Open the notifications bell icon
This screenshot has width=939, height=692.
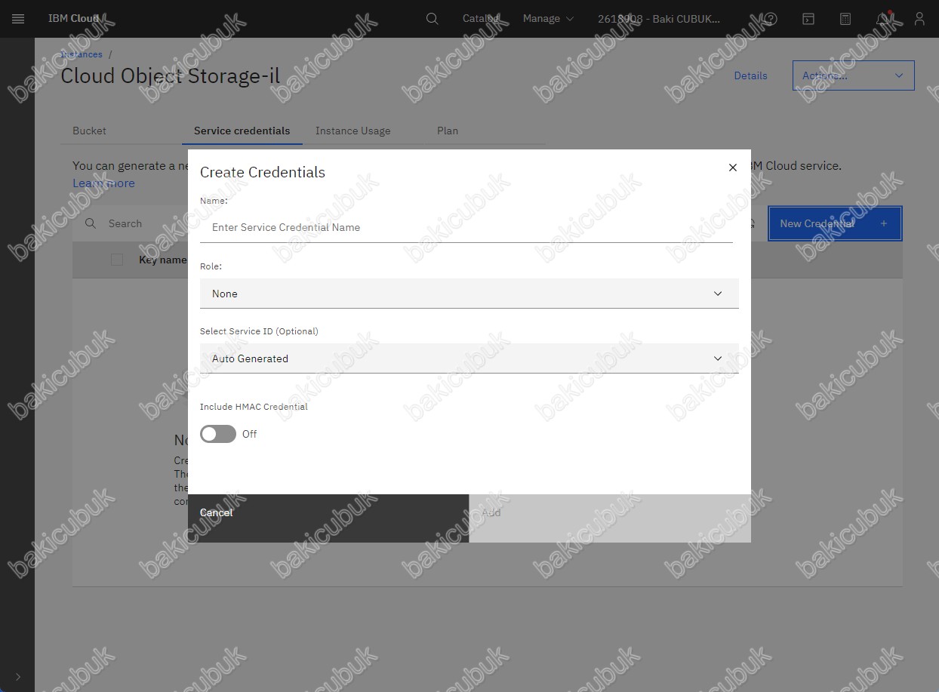(882, 19)
